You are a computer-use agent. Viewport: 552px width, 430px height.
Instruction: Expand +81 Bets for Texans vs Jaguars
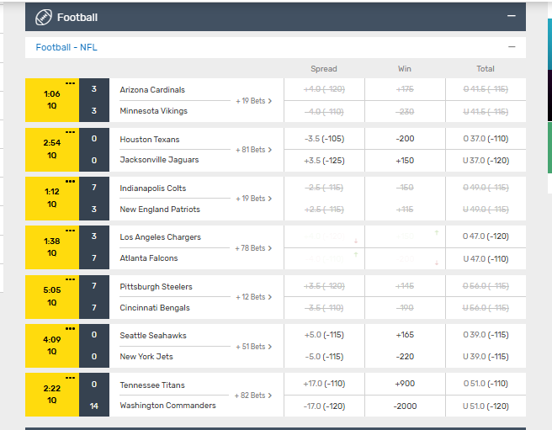pos(254,150)
